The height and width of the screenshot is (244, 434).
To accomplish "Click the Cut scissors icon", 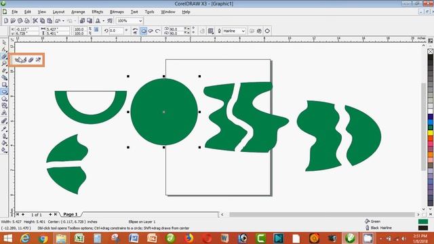I will point(35,21).
